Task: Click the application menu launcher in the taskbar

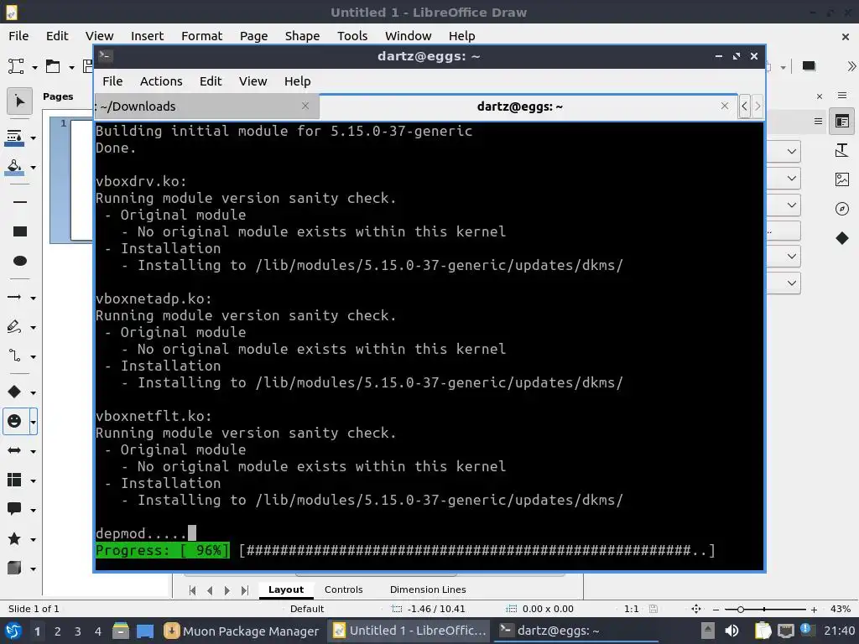Action: pyautogui.click(x=13, y=631)
